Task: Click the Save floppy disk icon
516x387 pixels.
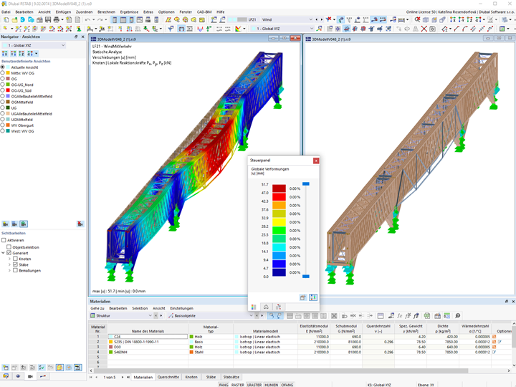Action: [x=48, y=20]
